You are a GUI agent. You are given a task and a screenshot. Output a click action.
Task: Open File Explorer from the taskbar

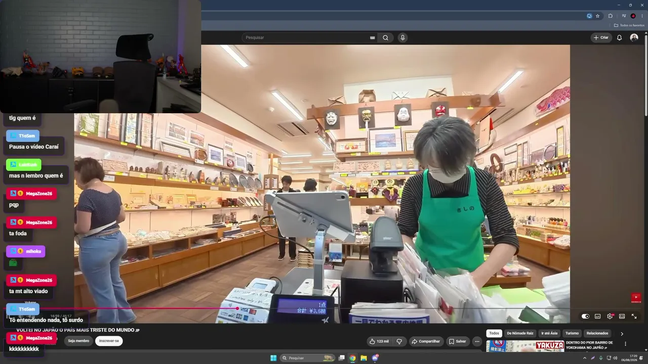363,358
